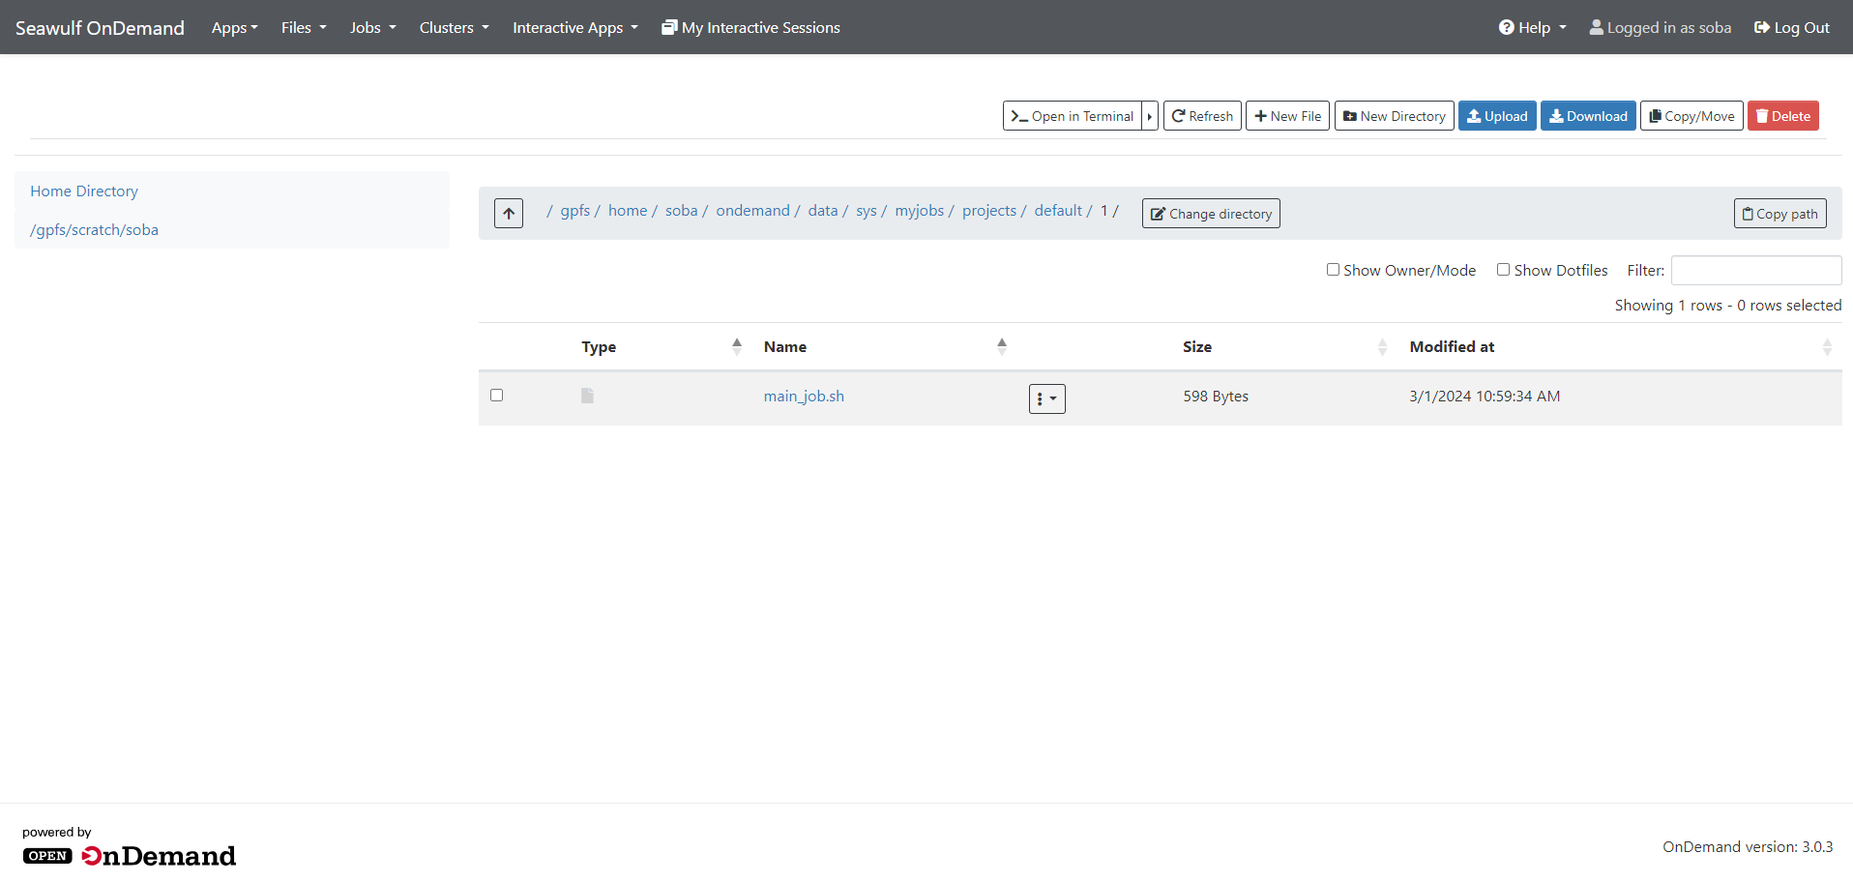Open in Terminal button
The image size is (1853, 883).
coord(1073,116)
